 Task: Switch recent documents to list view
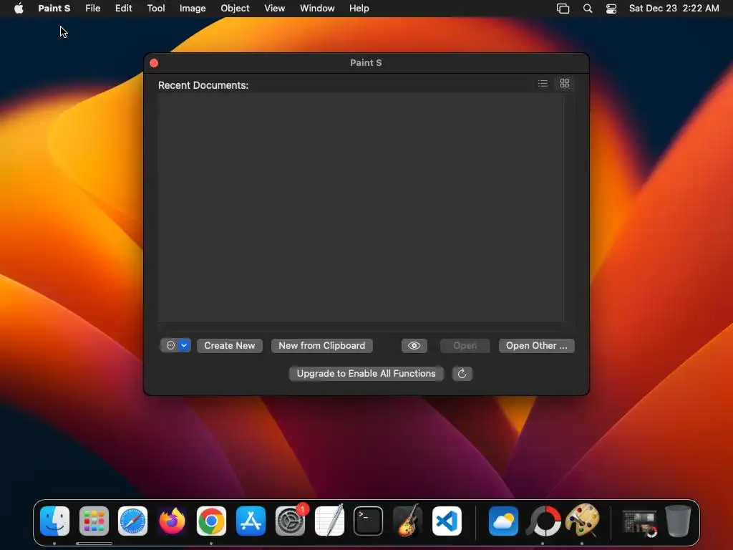tap(543, 83)
